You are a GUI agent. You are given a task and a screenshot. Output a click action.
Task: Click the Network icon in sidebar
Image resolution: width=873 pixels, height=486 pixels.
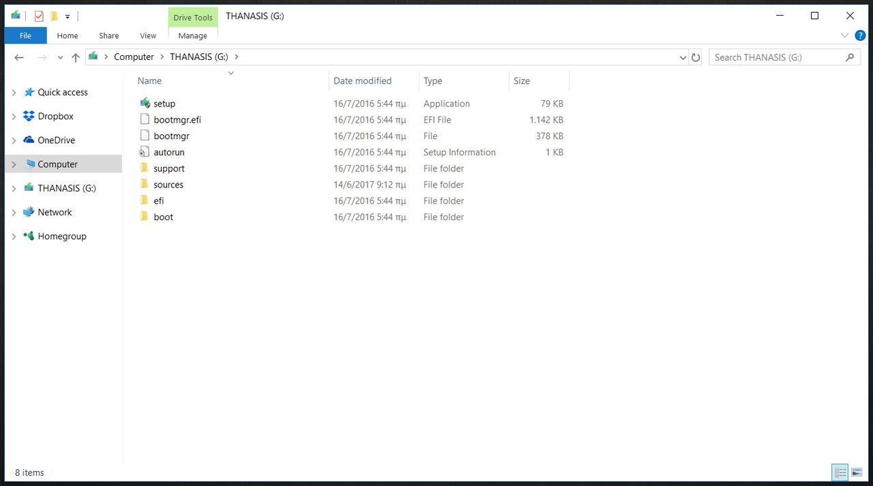pos(29,212)
